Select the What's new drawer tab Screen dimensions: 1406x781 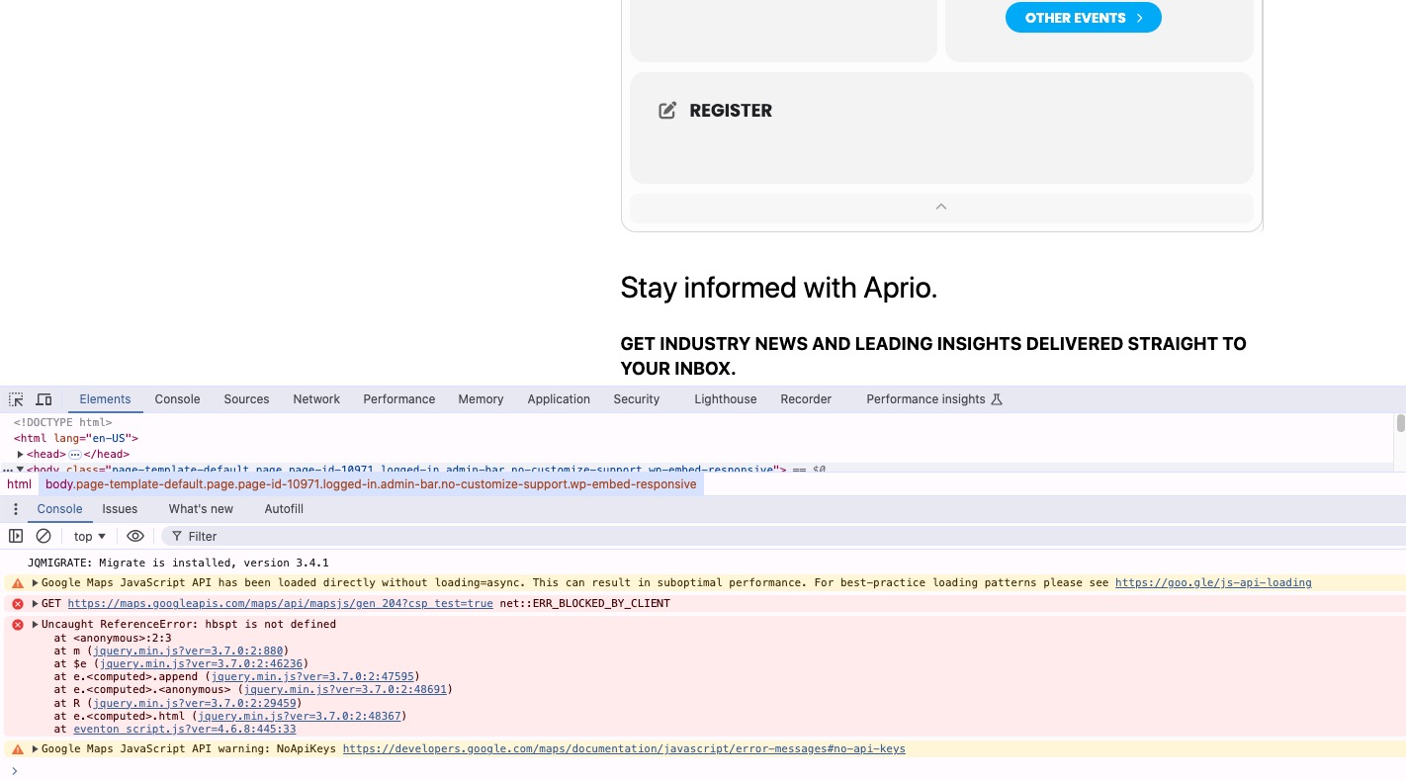201,509
